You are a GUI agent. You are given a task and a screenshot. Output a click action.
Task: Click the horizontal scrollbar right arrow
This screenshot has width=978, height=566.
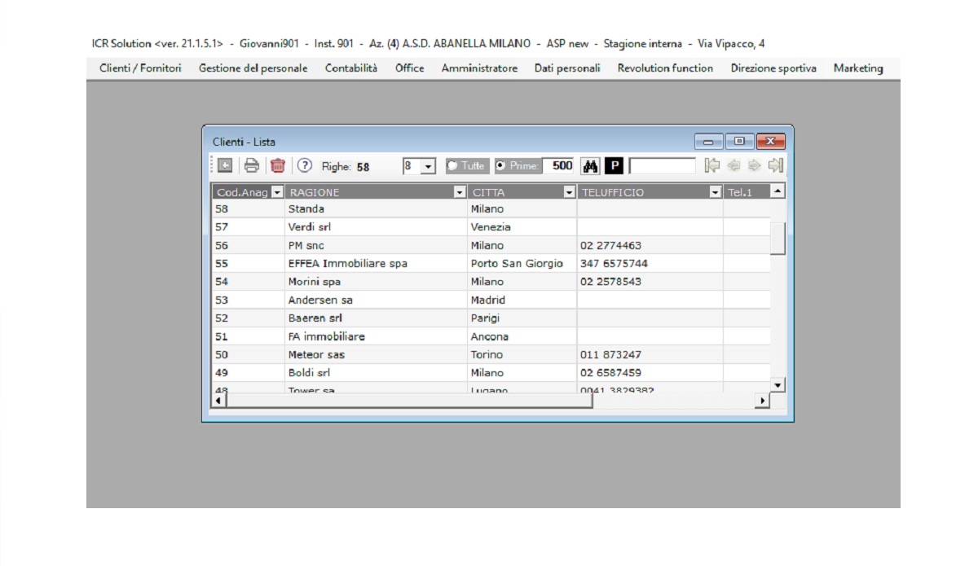764,401
